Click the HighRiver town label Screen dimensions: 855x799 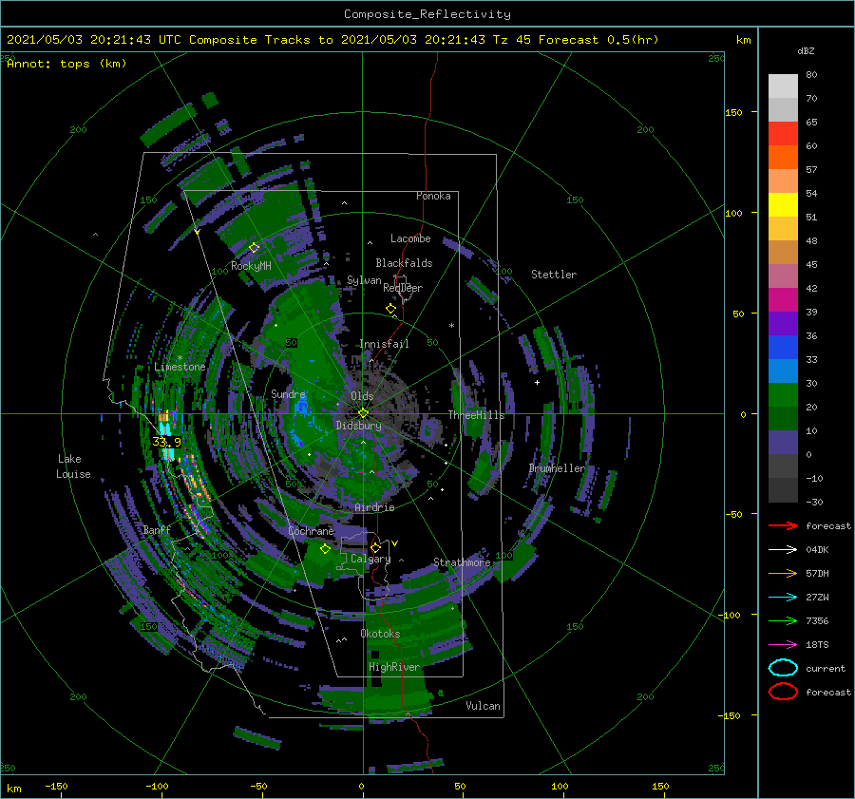394,667
